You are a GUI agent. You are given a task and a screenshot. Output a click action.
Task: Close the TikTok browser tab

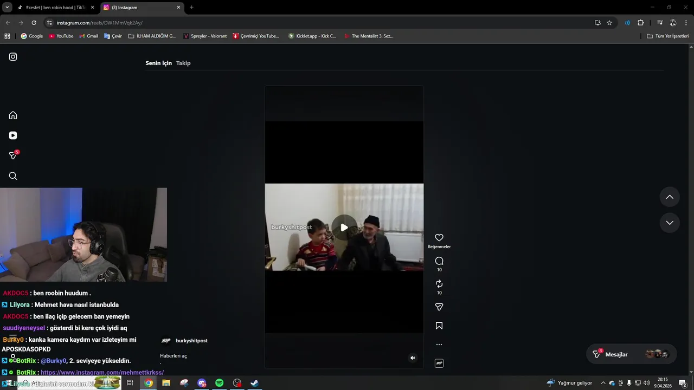click(93, 8)
